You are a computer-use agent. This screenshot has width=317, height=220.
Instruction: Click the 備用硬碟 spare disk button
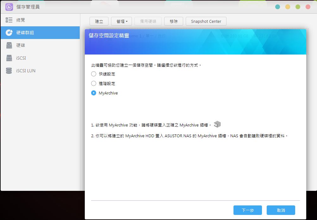[148, 21]
